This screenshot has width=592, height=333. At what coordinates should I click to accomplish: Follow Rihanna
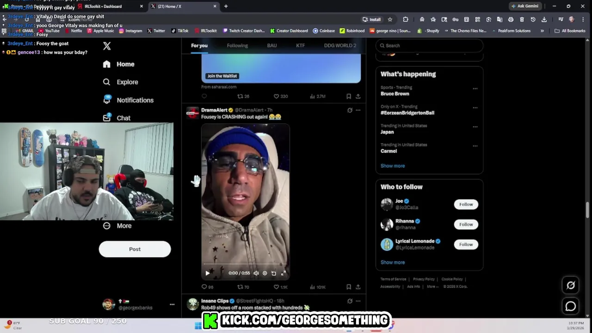[466, 224]
